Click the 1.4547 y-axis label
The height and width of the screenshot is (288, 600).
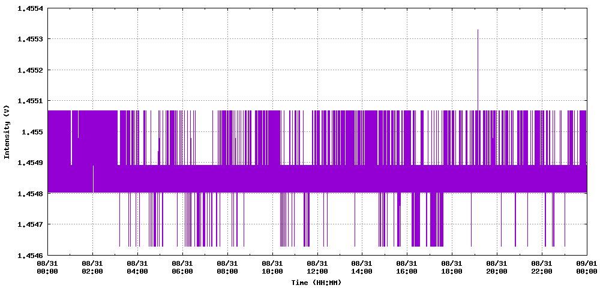(x=31, y=224)
